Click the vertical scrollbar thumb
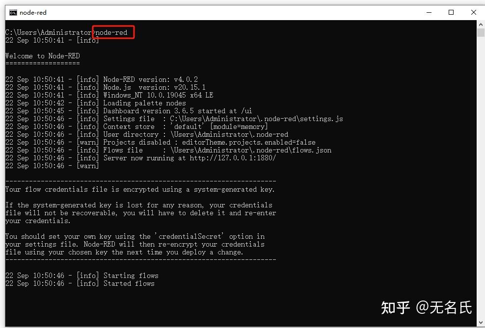Viewport: 485px width, 328px height. (481, 32)
